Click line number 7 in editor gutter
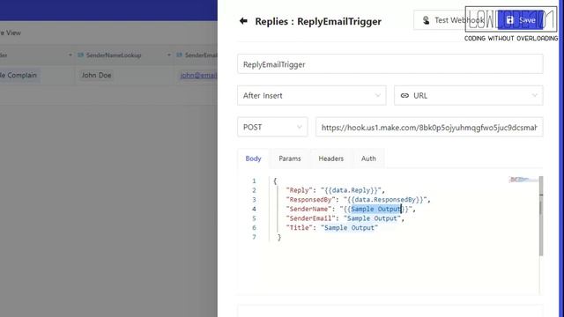The height and width of the screenshot is (317, 564). (254, 237)
